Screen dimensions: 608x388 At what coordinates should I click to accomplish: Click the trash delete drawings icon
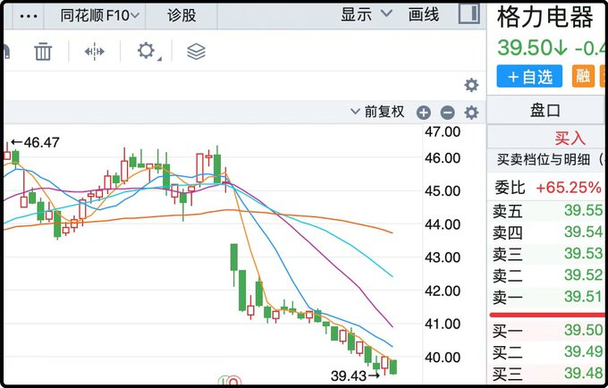[43, 51]
